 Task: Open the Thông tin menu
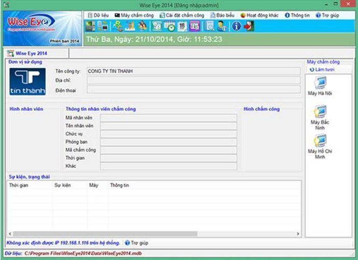299,15
